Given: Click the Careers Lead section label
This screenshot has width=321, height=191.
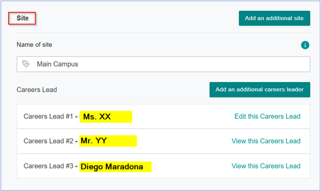Looking at the screenshot, I should [x=37, y=90].
